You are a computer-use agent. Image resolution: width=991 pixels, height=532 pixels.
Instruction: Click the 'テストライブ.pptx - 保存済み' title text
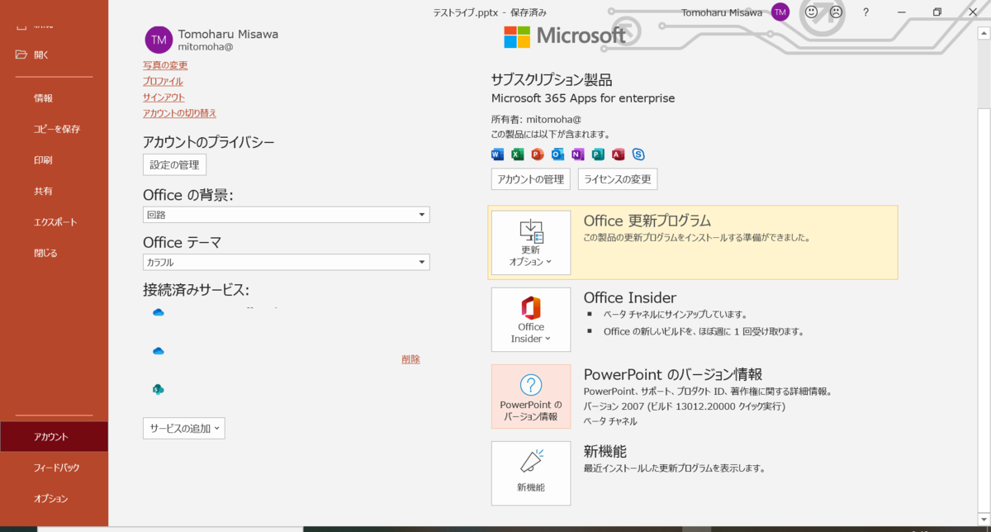pyautogui.click(x=490, y=12)
